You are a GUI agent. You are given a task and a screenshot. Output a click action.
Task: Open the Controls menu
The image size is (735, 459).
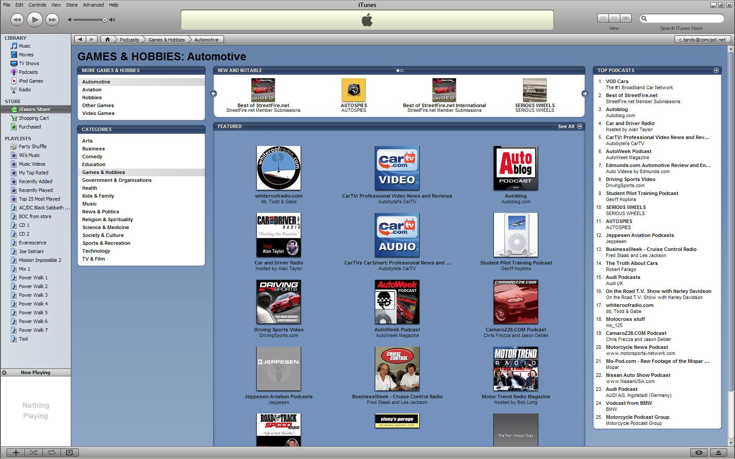(x=37, y=5)
